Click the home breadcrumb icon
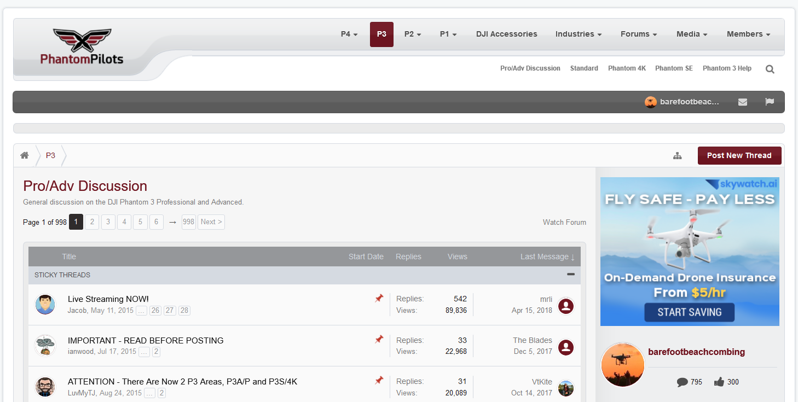 point(25,155)
